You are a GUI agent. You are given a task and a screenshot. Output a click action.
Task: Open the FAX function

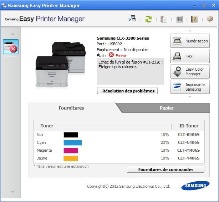pos(190,56)
